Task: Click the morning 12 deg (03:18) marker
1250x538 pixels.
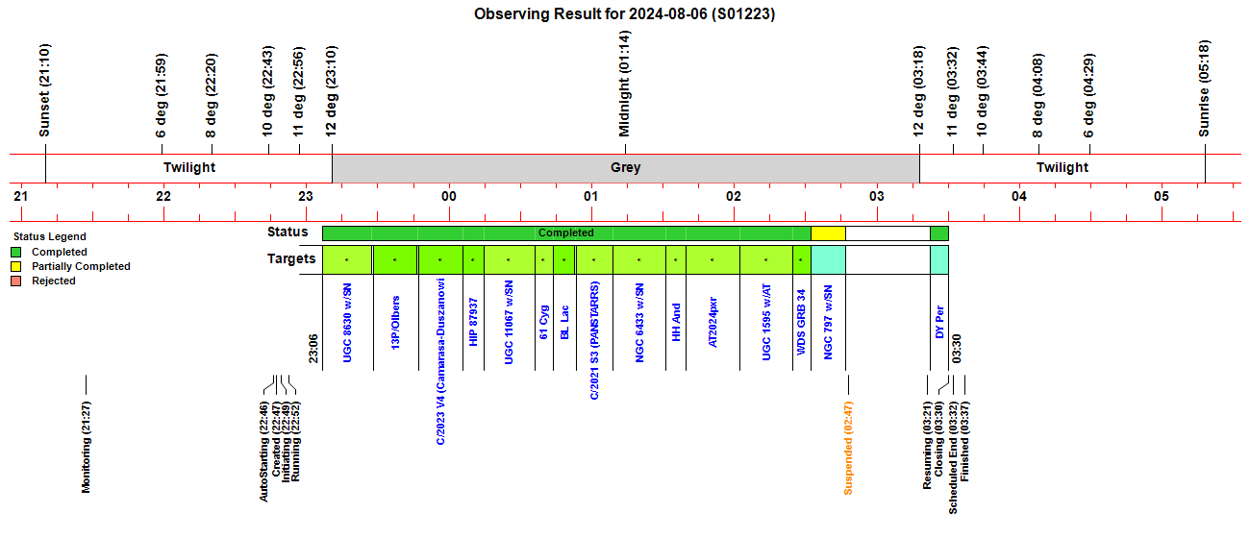Action: (x=919, y=91)
